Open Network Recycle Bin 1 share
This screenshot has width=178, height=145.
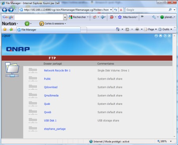point(57,71)
